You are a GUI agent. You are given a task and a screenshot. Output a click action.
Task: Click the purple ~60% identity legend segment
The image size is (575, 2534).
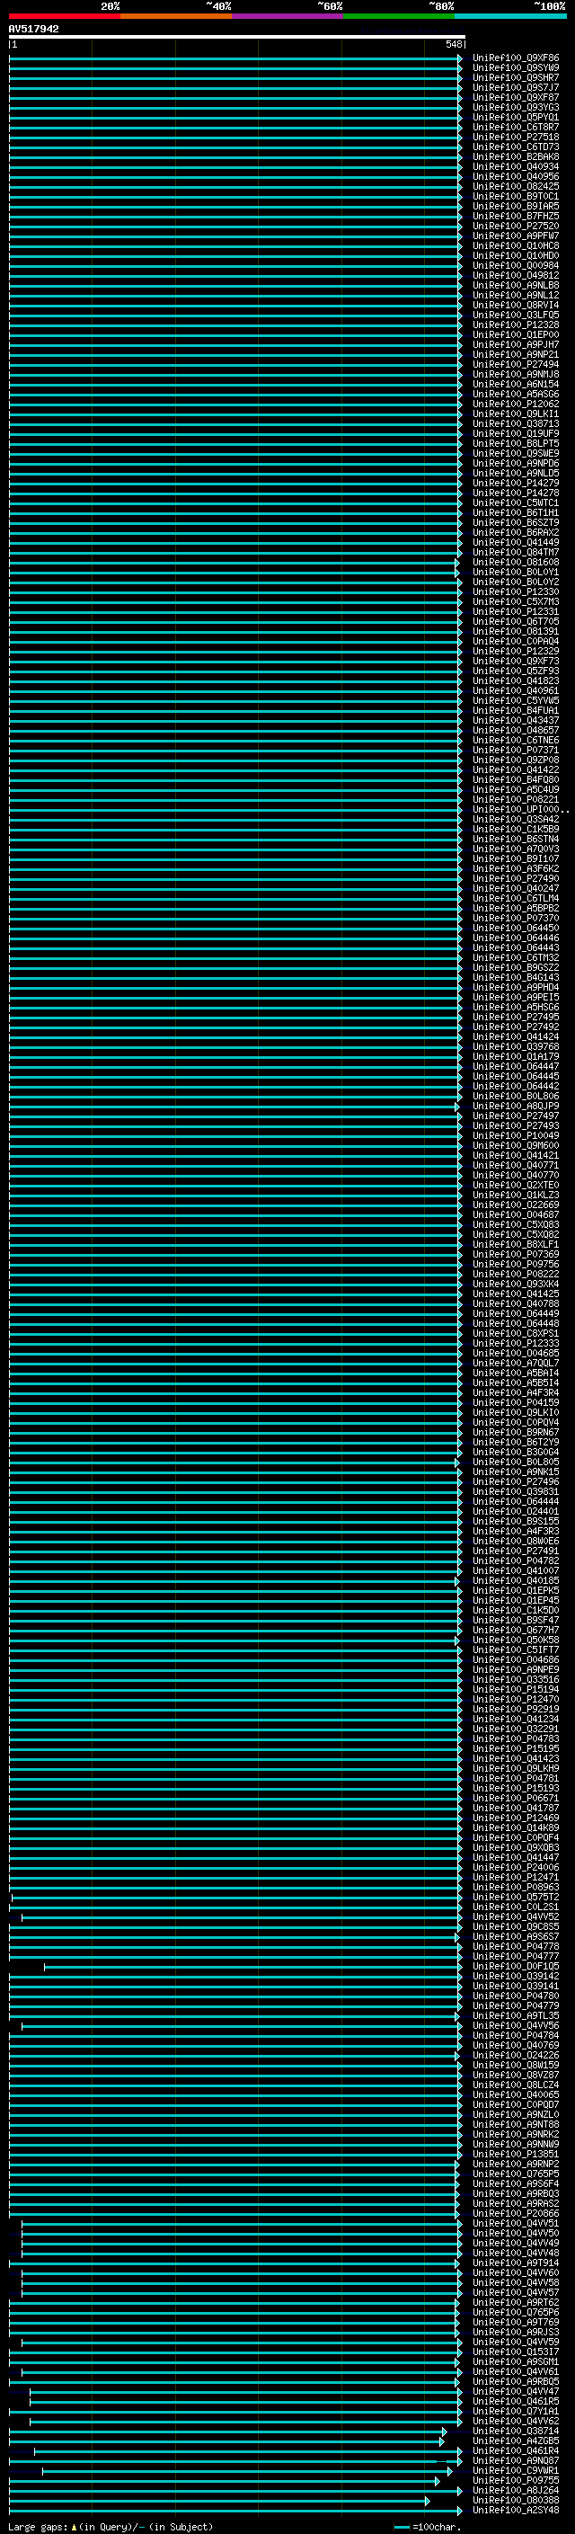[x=287, y=16]
